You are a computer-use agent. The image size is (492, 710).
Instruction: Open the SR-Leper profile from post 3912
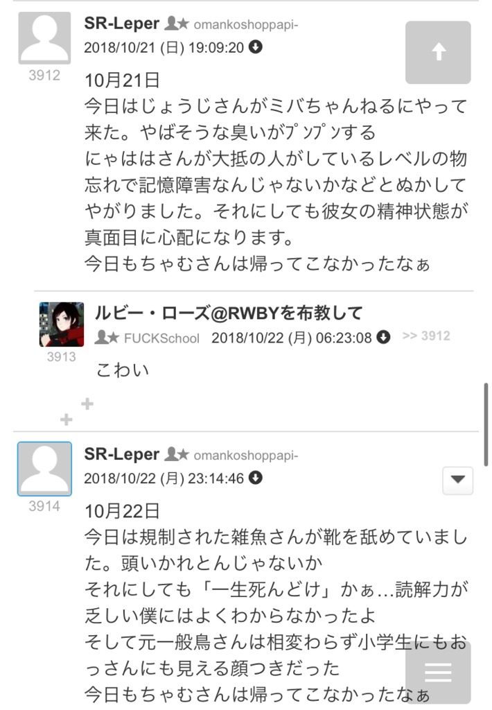tap(122, 23)
